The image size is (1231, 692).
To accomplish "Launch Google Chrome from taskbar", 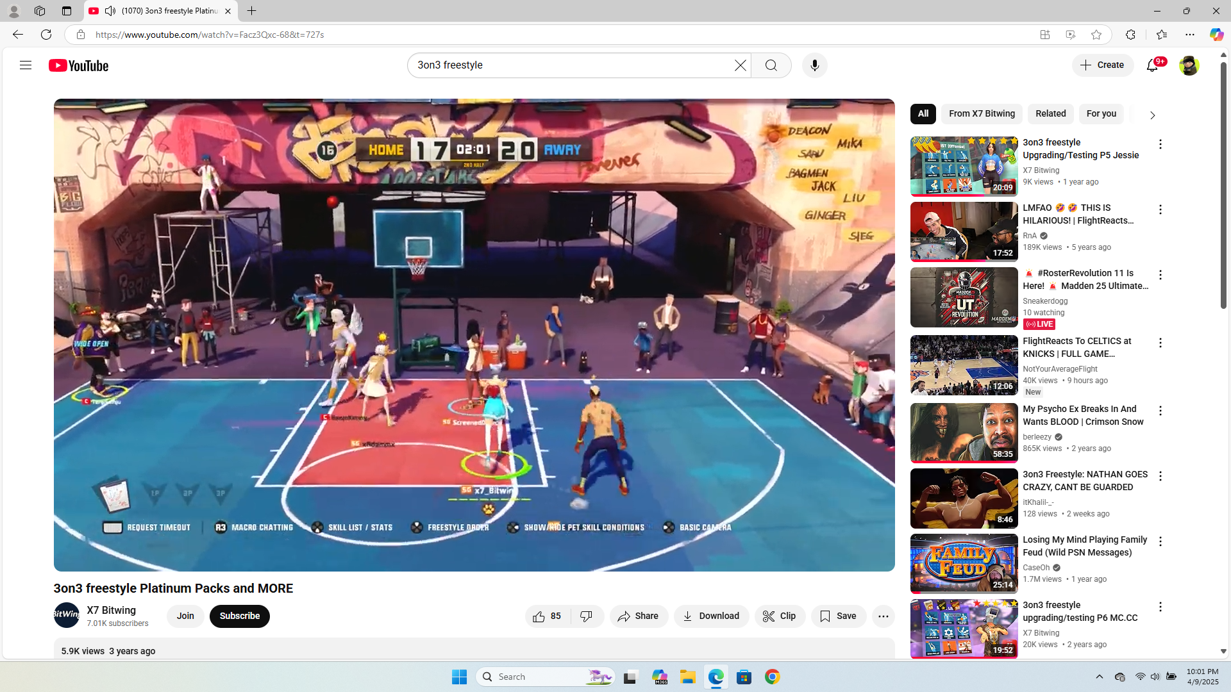I will click(773, 677).
